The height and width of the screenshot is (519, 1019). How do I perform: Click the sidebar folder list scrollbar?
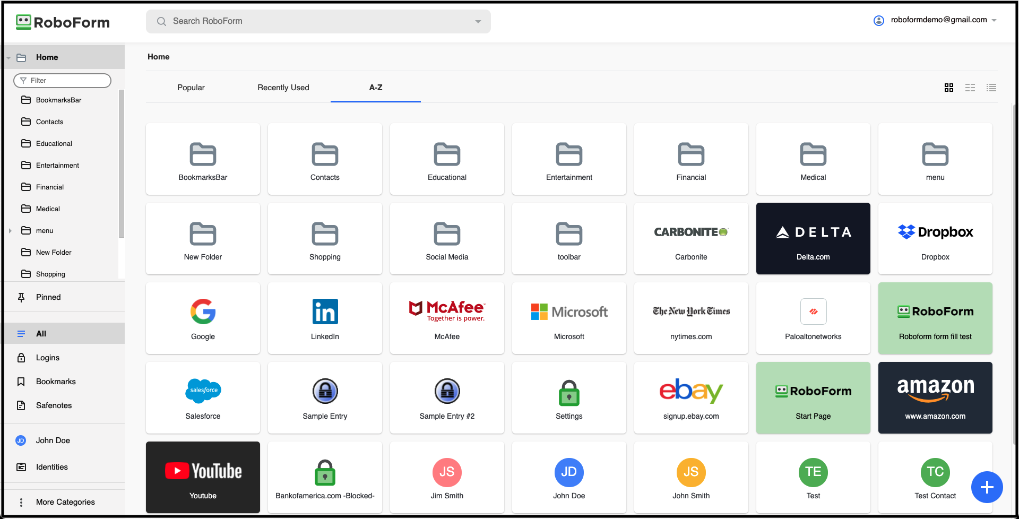(122, 165)
